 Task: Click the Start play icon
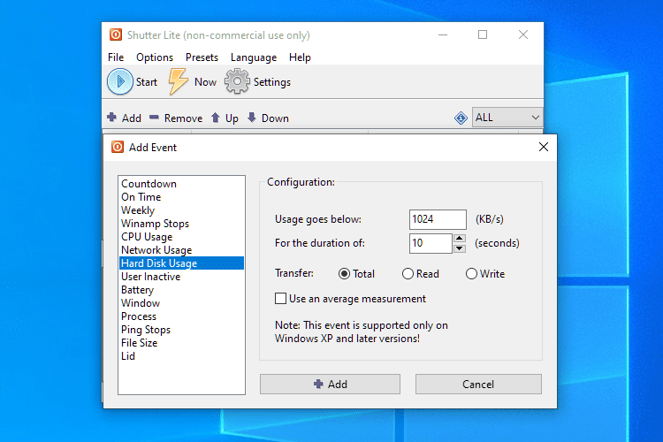click(120, 81)
